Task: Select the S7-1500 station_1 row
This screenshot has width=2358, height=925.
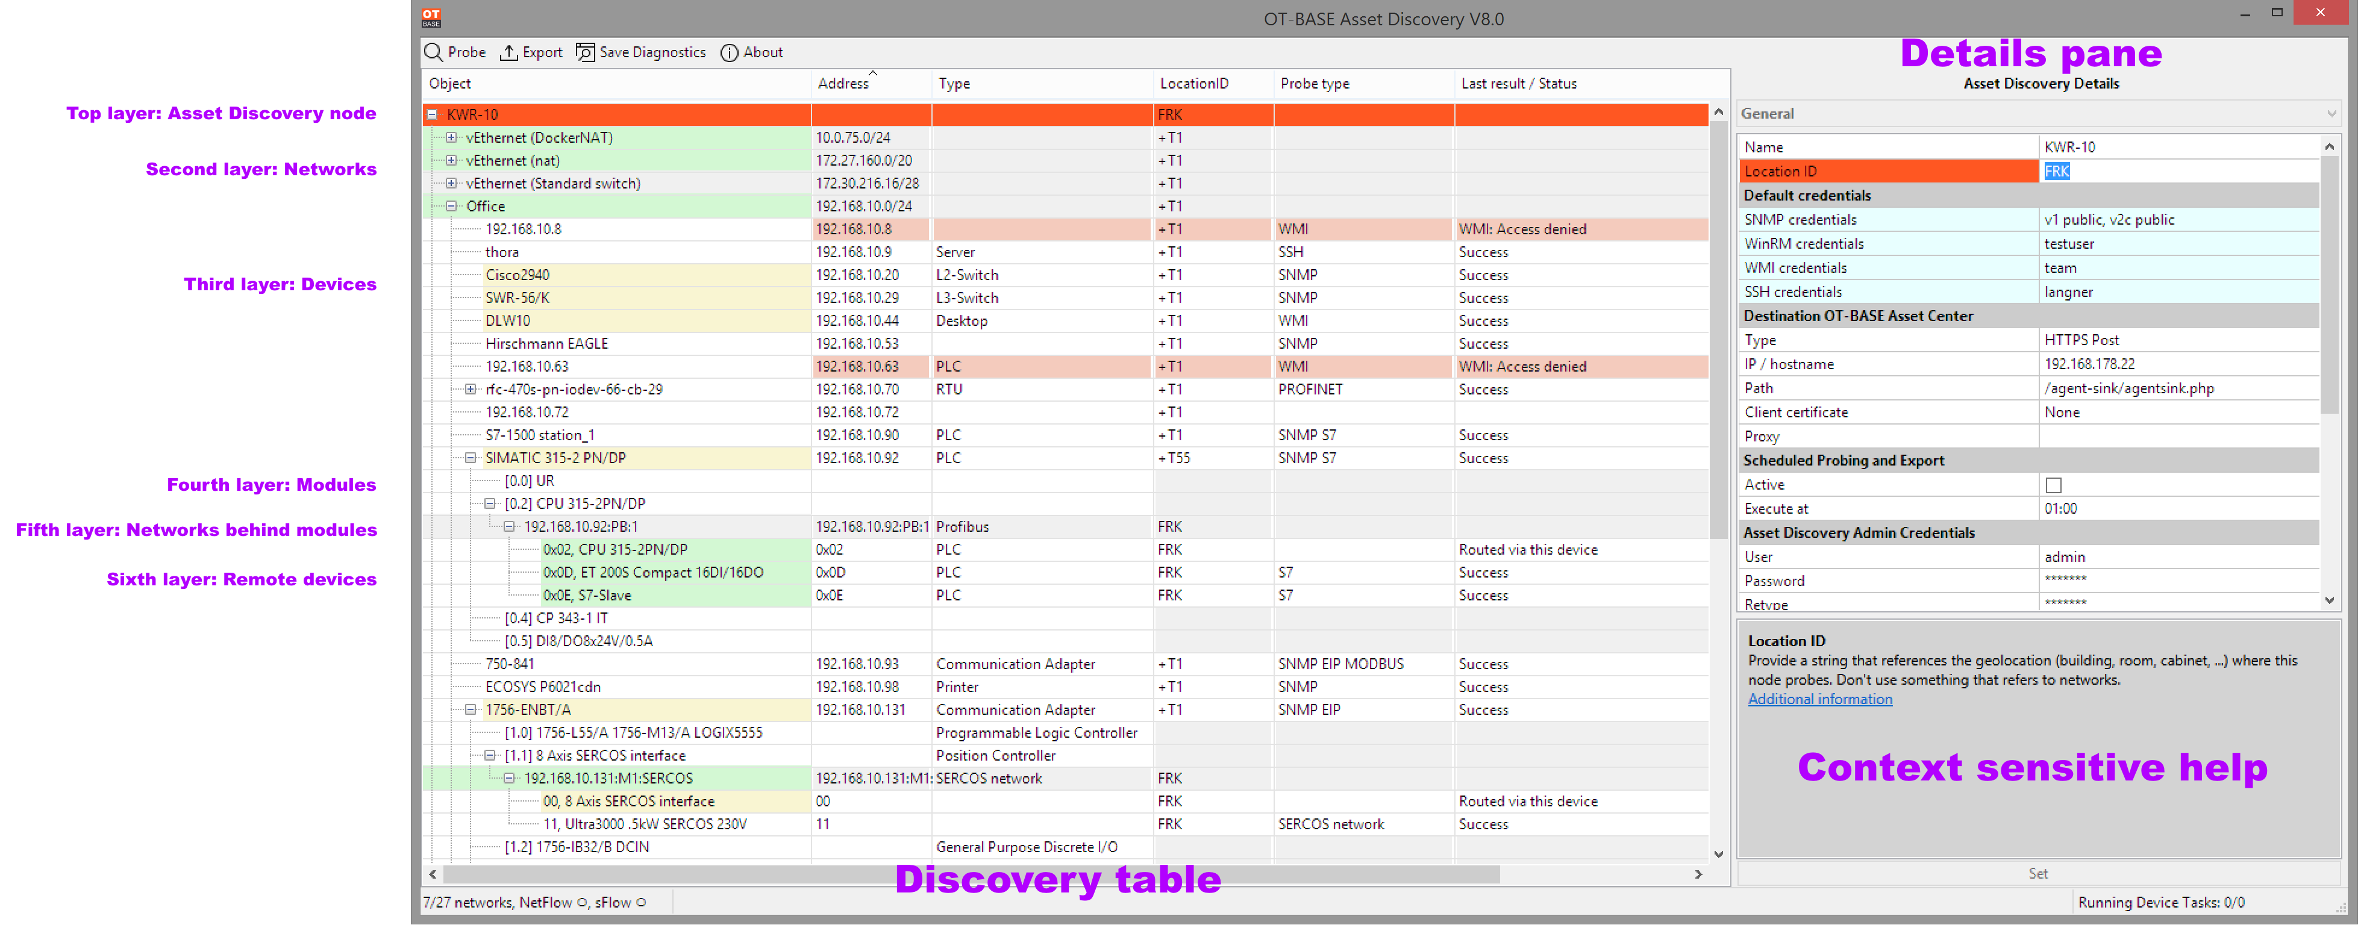Action: [x=1066, y=435]
